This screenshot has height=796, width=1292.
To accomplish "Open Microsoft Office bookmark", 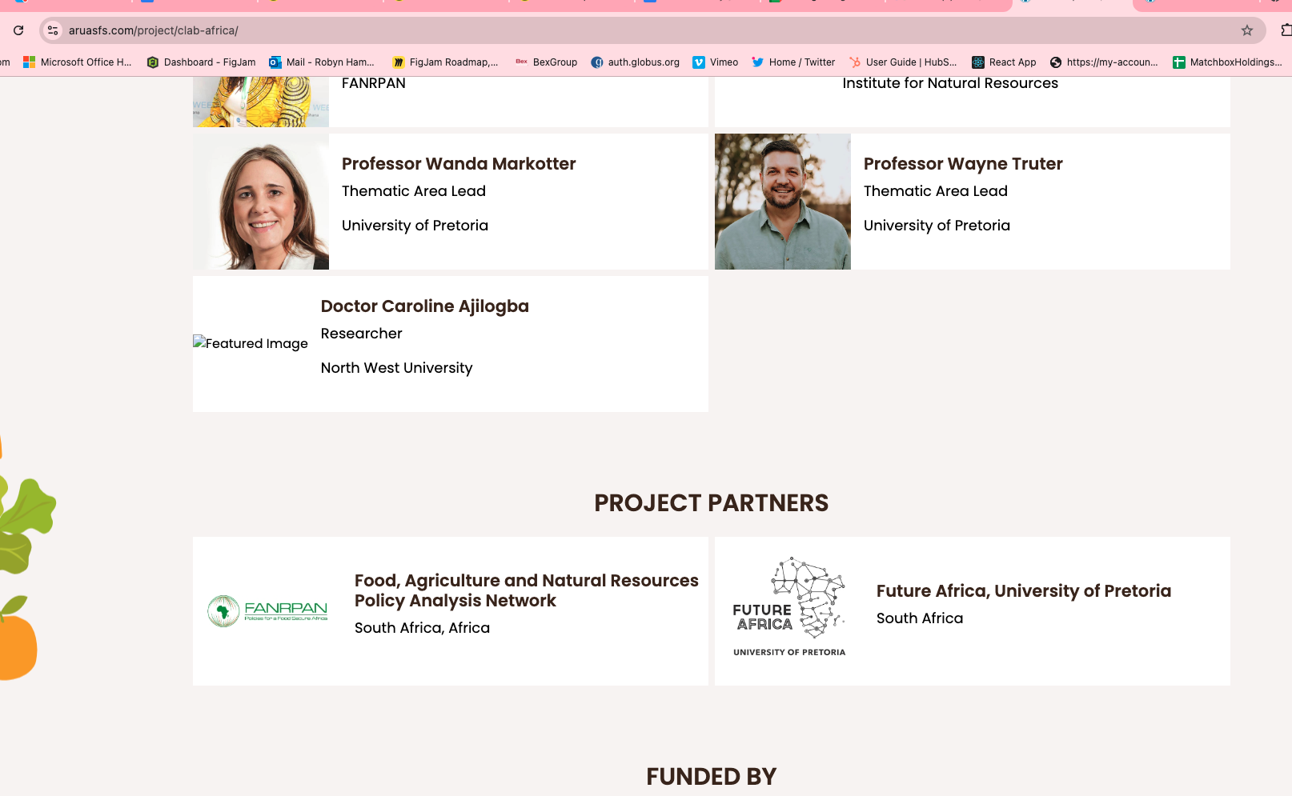I will click(x=78, y=62).
